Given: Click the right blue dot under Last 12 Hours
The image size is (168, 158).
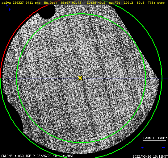Looking at the screenshot, I should point(163,148).
